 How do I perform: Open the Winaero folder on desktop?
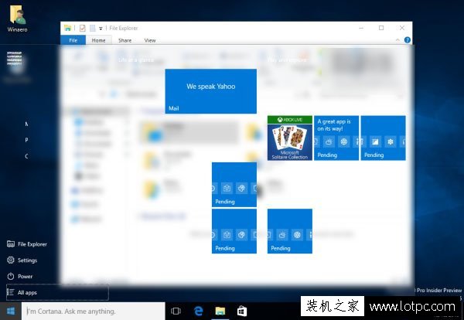pyautogui.click(x=18, y=19)
